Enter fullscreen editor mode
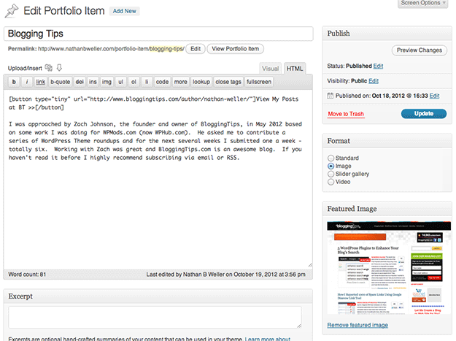456x341 pixels. [x=259, y=82]
